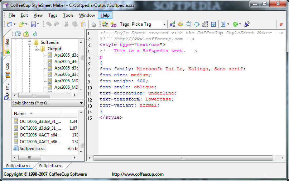Activate the first Softpedia.css document tab
This screenshot has width=289, height=181.
click(18, 166)
